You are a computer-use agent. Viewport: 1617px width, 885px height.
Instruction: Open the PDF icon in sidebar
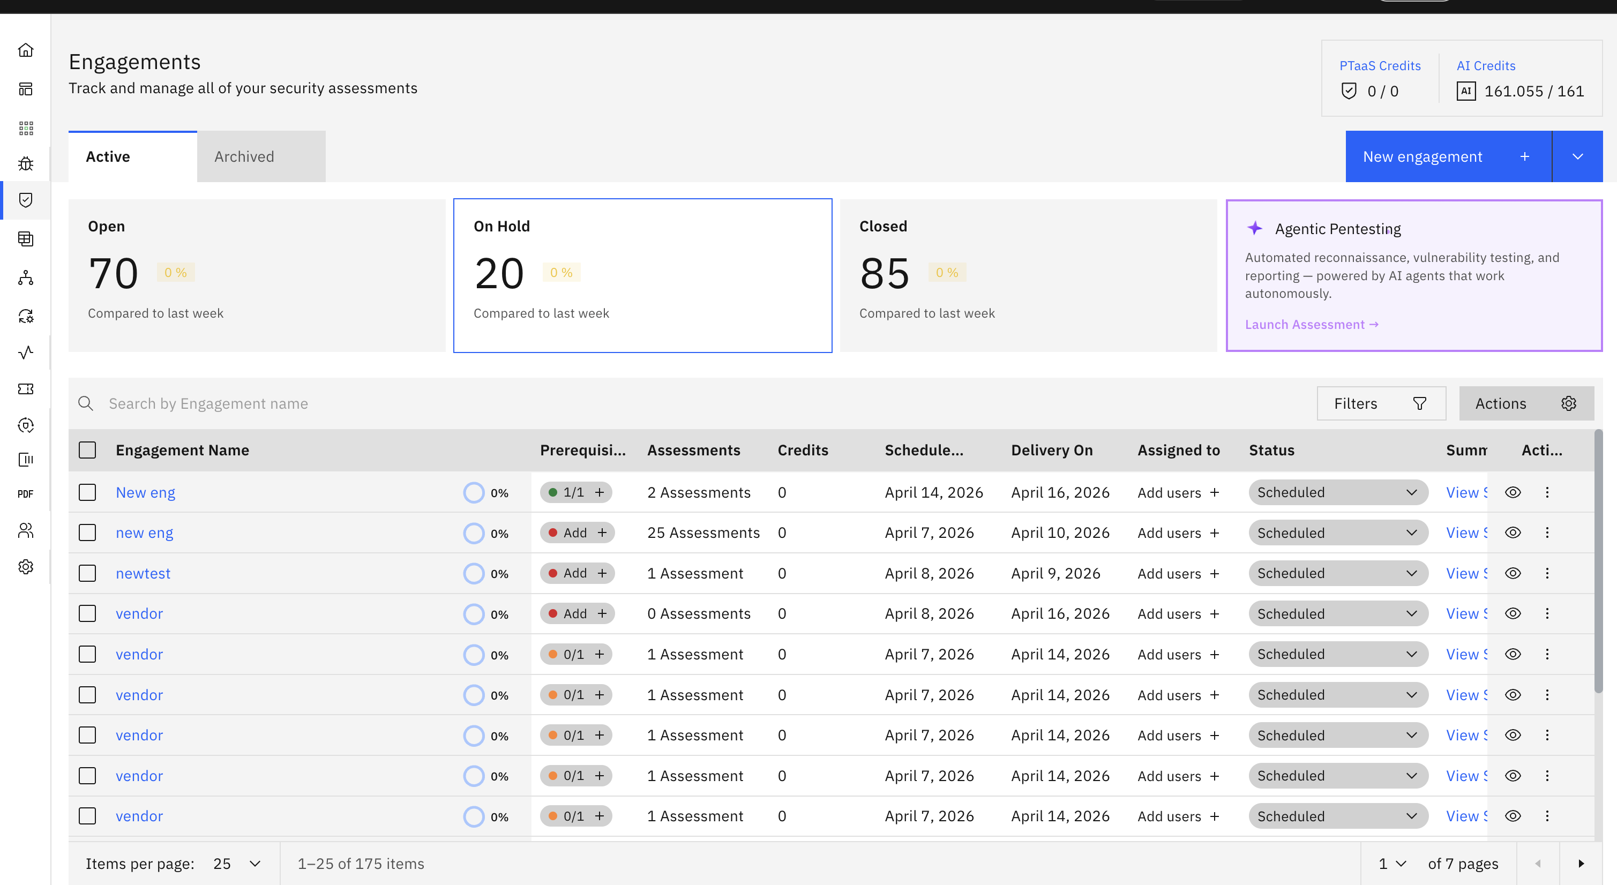[26, 494]
